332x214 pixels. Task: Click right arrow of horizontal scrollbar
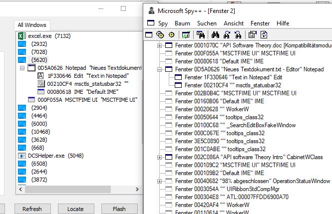coord(137,189)
